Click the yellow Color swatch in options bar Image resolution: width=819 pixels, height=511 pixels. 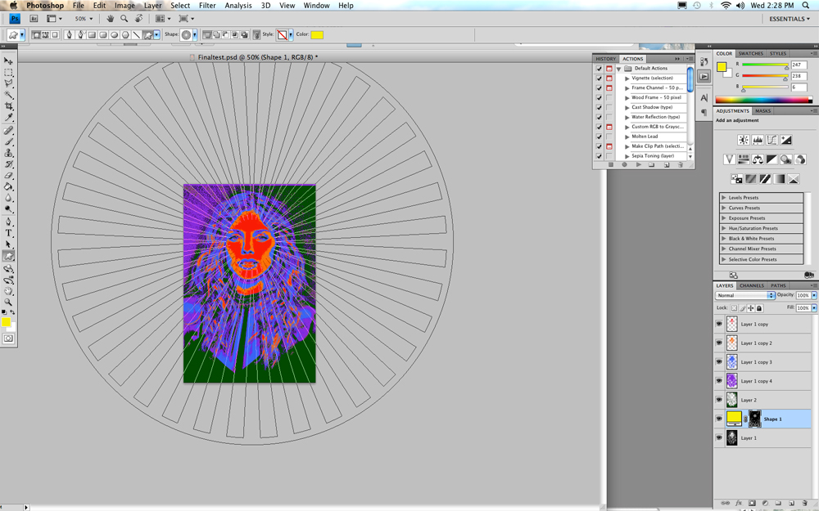317,35
